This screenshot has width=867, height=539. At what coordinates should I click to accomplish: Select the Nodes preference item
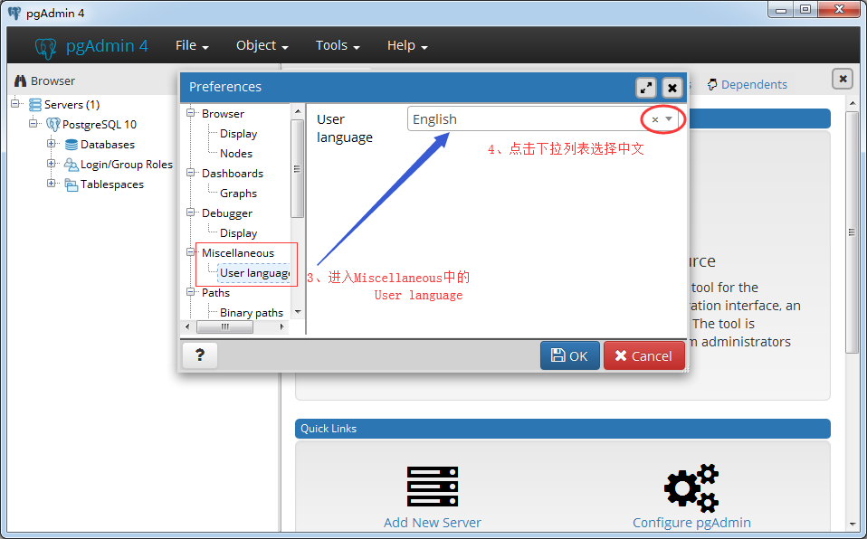[x=236, y=154]
